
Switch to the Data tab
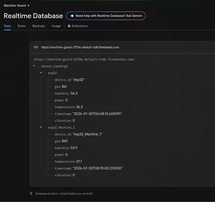[x=7, y=26]
